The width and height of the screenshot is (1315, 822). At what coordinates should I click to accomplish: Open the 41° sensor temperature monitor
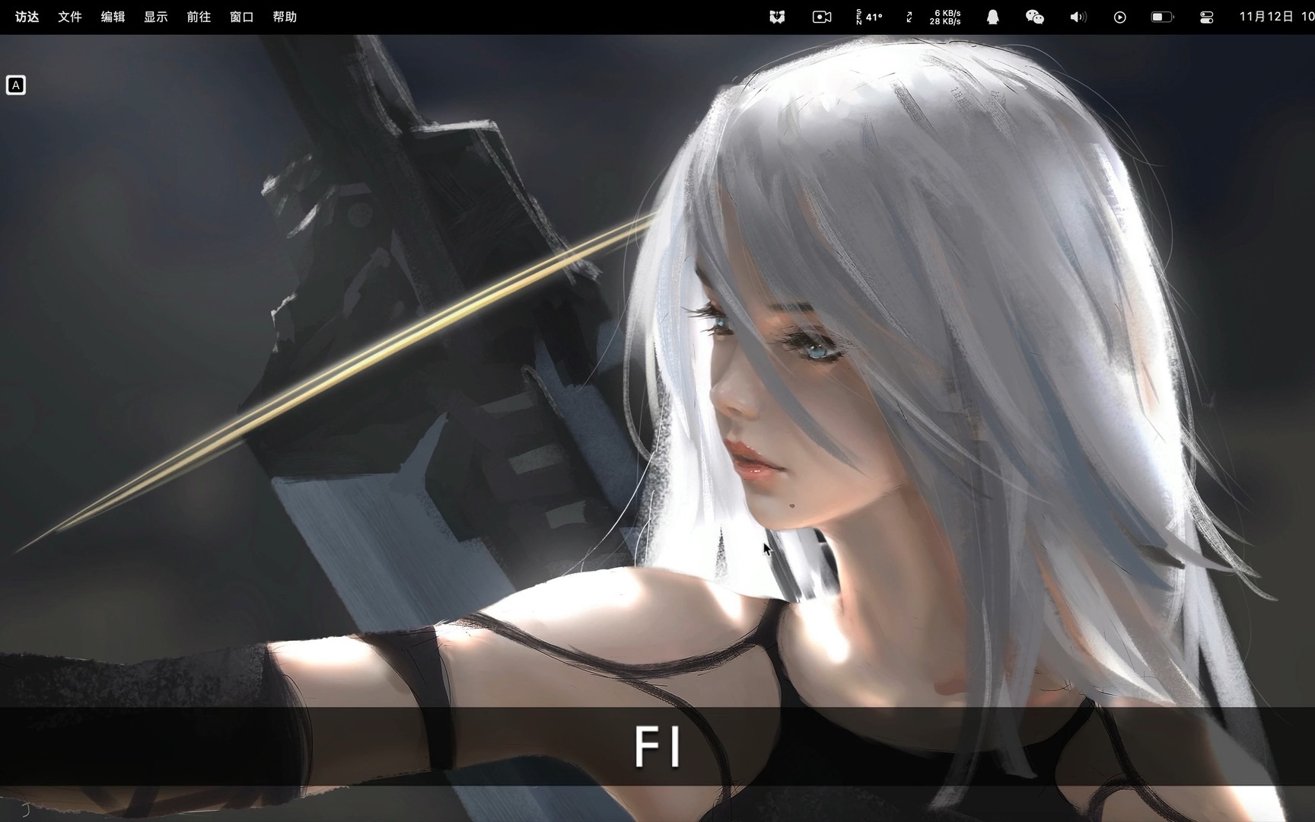(870, 17)
